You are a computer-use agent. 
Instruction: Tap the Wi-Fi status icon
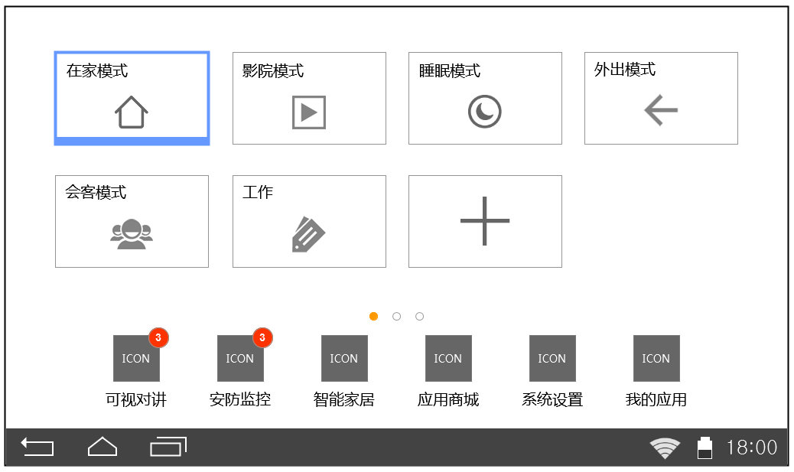coord(665,448)
